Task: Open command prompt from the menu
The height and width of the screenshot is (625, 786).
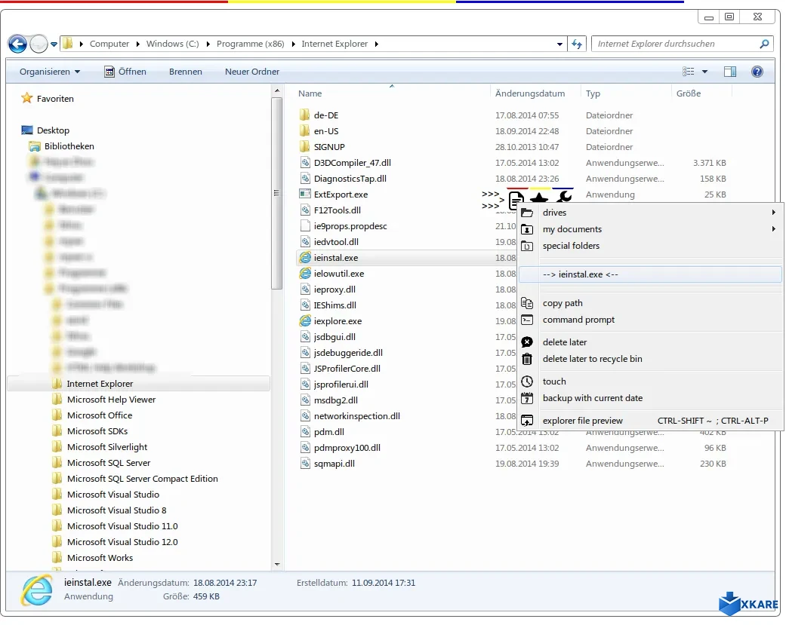Action: tap(651, 320)
